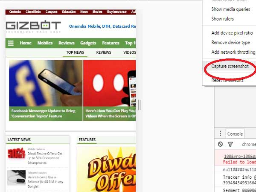
Task: Click Buy Insurance in top red bar
Action: tap(117, 12)
